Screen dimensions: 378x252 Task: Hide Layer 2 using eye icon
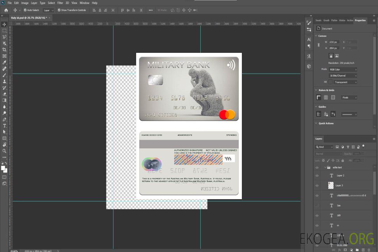click(317, 175)
